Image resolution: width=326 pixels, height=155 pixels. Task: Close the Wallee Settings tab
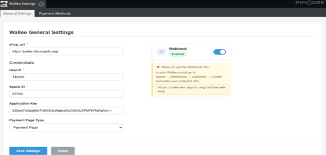pyautogui.click(x=41, y=4)
